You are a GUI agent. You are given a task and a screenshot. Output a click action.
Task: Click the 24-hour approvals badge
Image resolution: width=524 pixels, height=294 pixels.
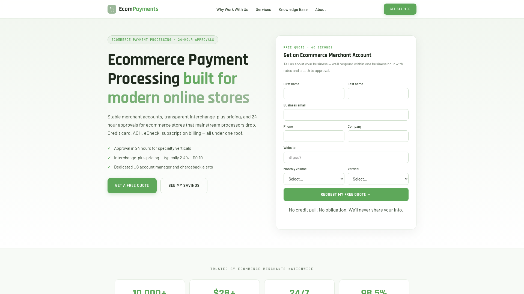(163, 40)
